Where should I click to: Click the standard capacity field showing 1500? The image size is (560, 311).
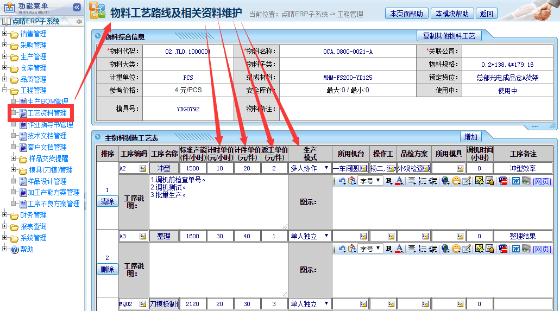tap(192, 169)
